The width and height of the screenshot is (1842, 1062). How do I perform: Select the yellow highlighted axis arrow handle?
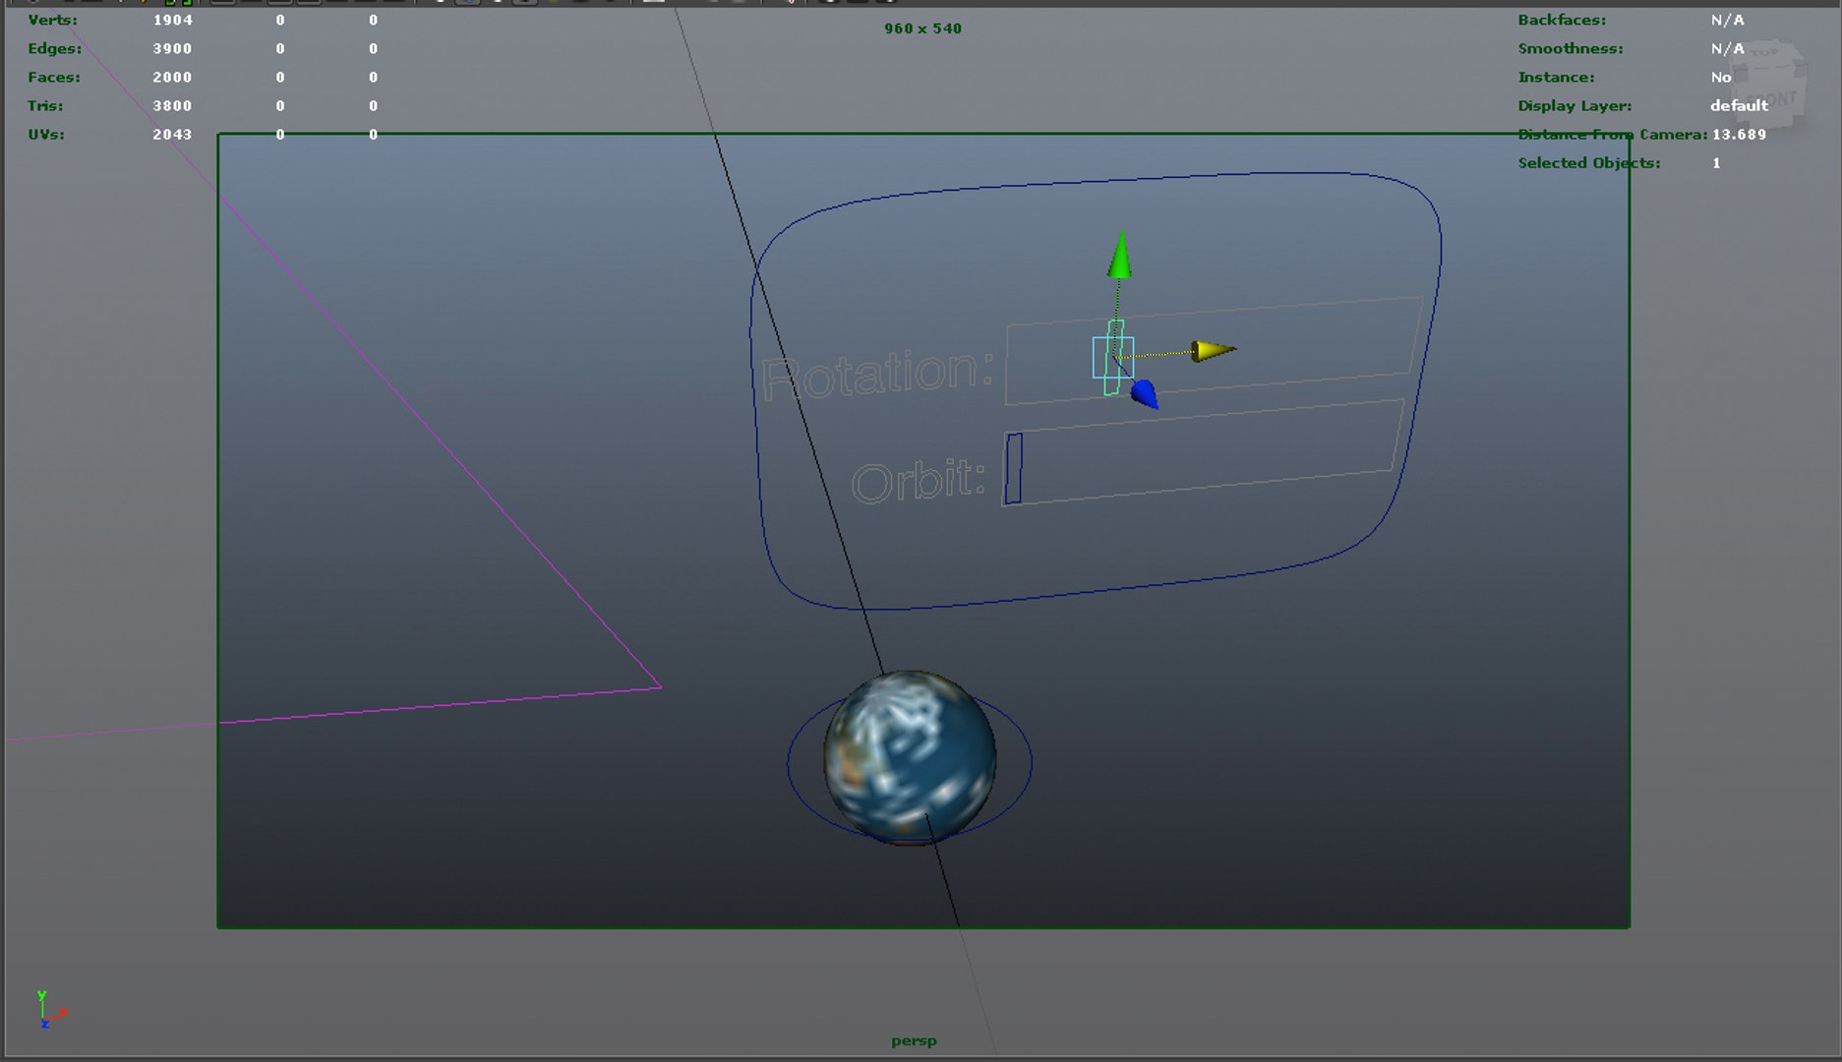click(1214, 350)
